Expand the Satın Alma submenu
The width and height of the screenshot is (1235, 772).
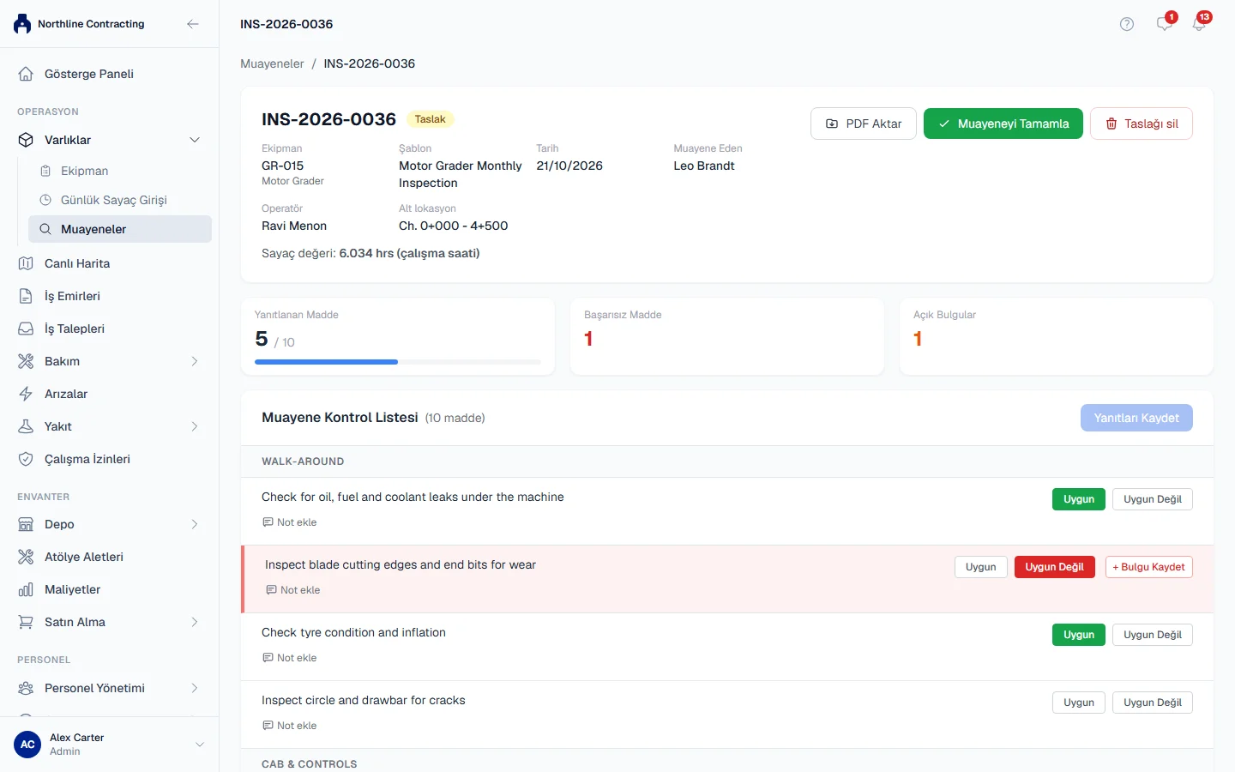click(x=195, y=622)
